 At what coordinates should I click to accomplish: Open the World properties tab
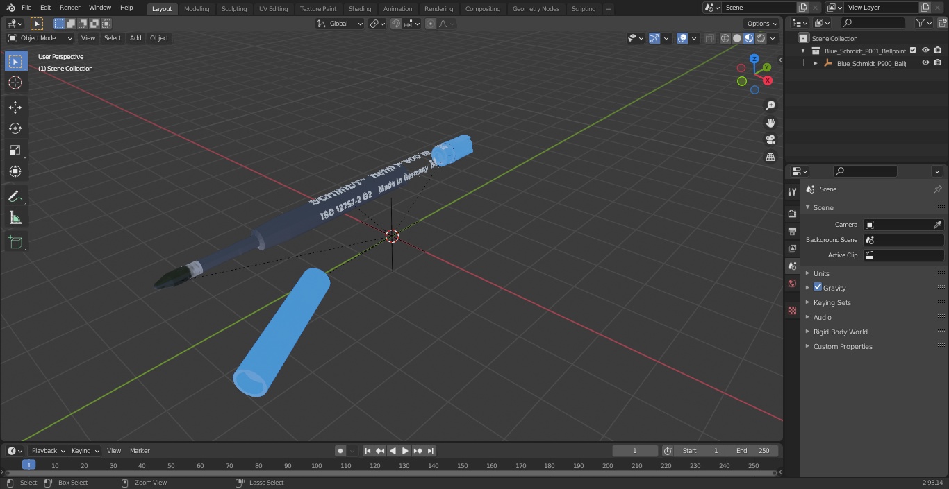792,283
